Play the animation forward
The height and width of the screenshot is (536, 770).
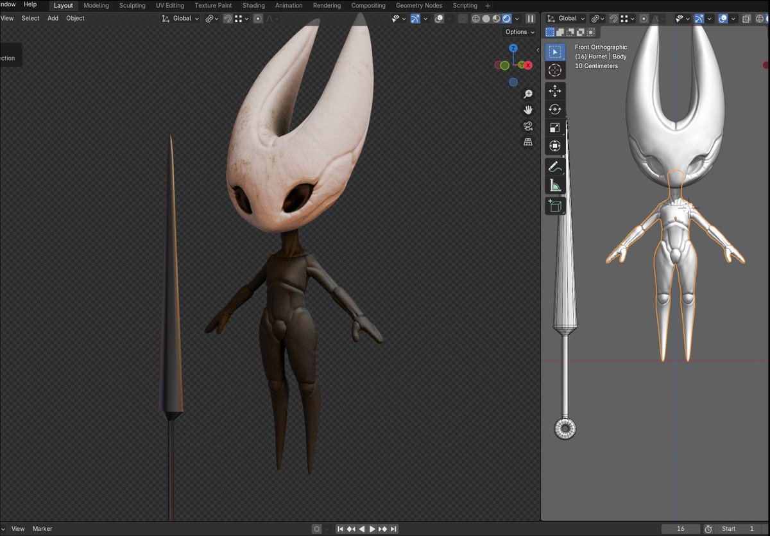coord(372,529)
